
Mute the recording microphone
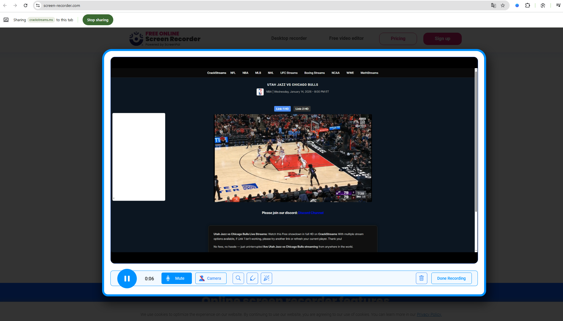tap(176, 278)
